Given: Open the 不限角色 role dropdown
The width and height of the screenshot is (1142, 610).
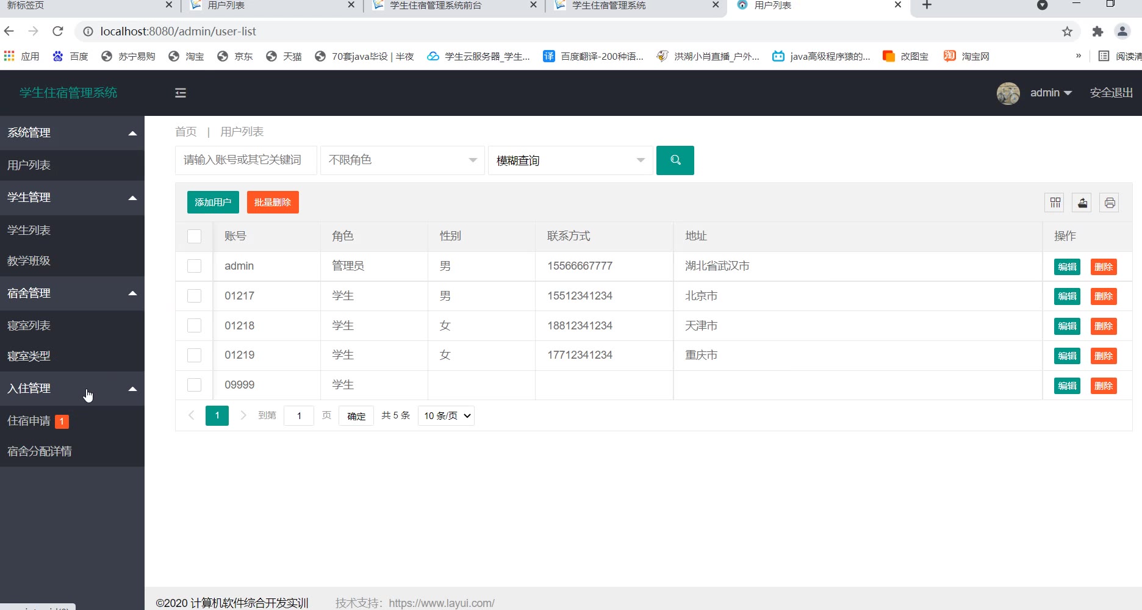Looking at the screenshot, I should [403, 160].
